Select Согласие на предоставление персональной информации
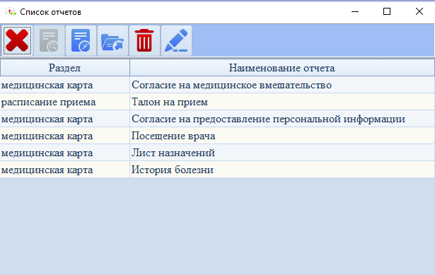The height and width of the screenshot is (275, 435). point(282,119)
